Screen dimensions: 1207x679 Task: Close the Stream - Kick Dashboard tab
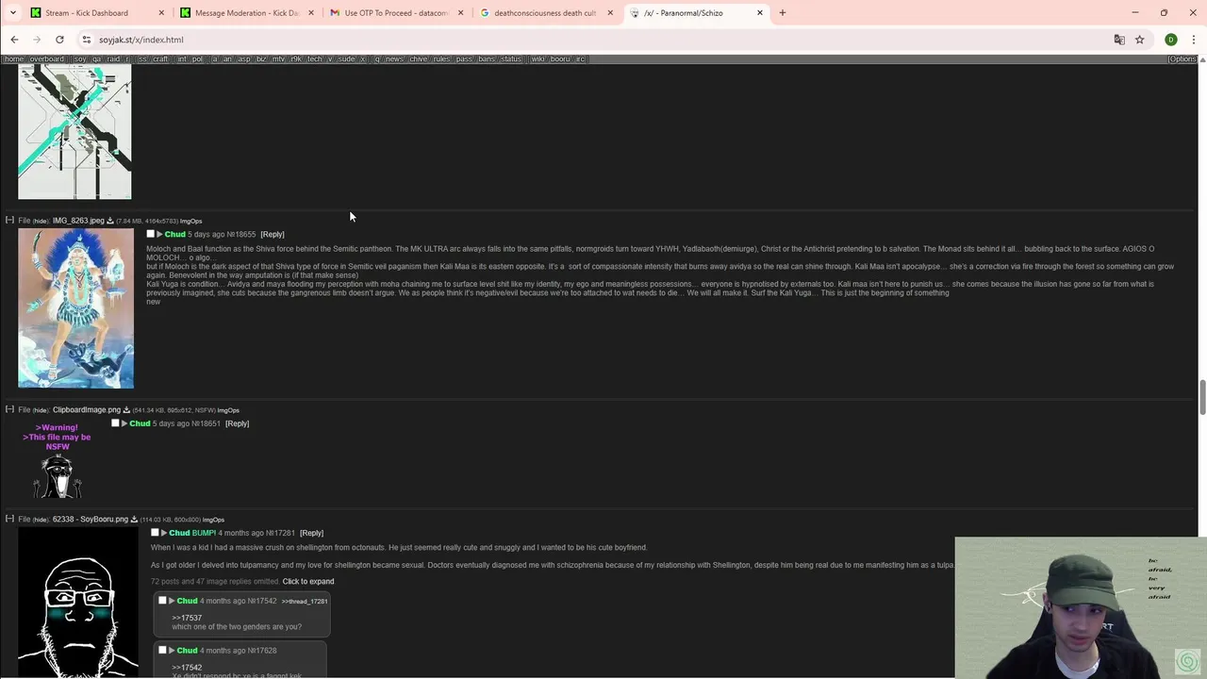click(161, 13)
